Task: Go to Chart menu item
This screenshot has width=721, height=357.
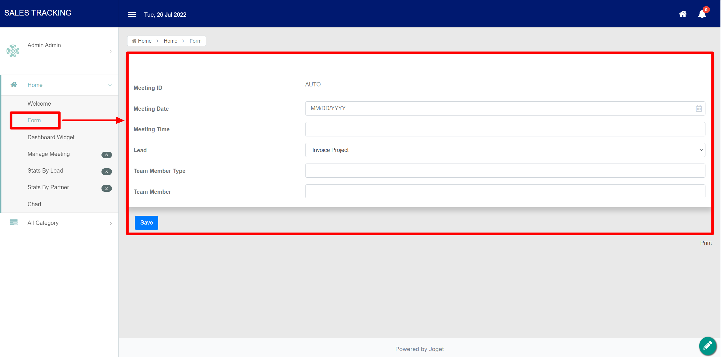Action: click(34, 204)
